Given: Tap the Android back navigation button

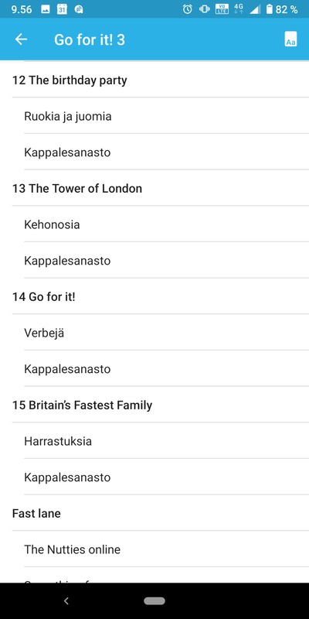Looking at the screenshot, I should [66, 601].
